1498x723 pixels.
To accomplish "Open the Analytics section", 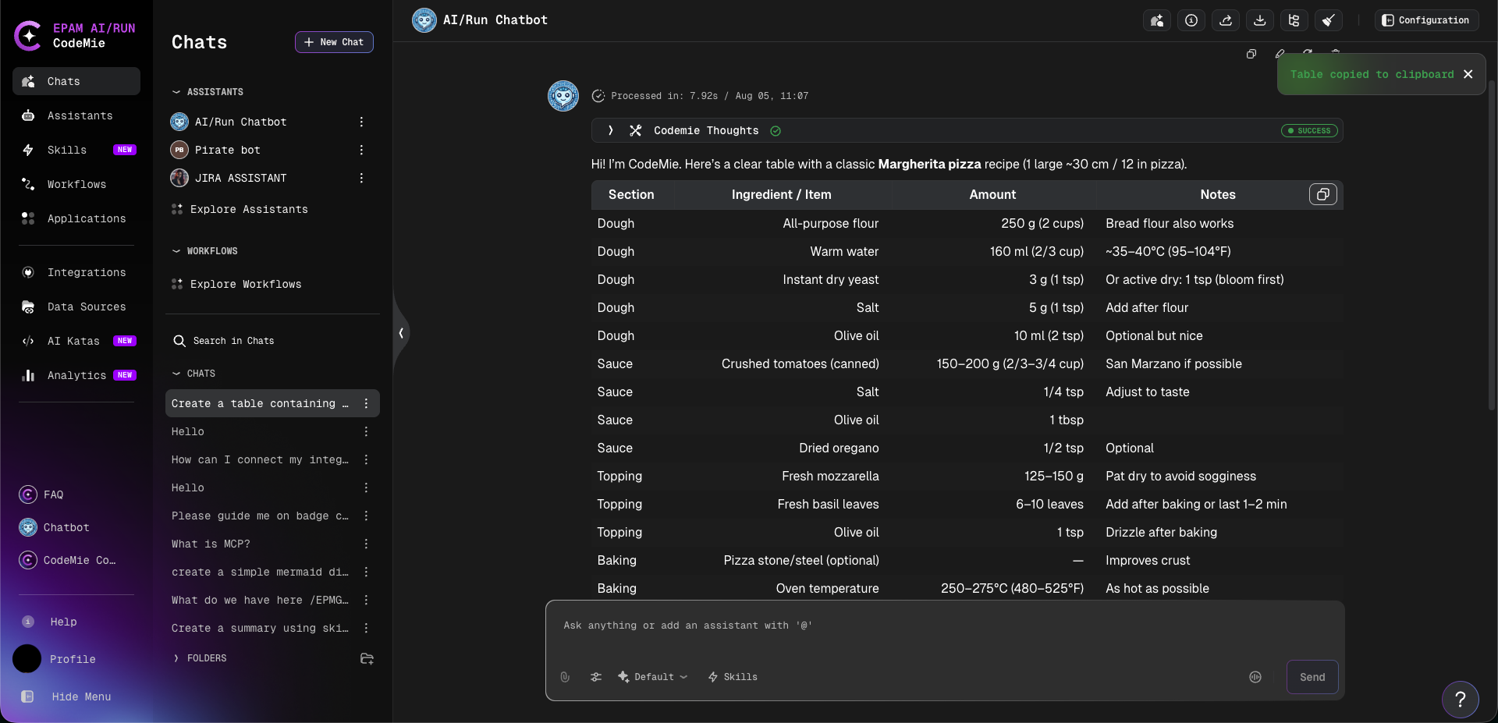I will click(76, 375).
